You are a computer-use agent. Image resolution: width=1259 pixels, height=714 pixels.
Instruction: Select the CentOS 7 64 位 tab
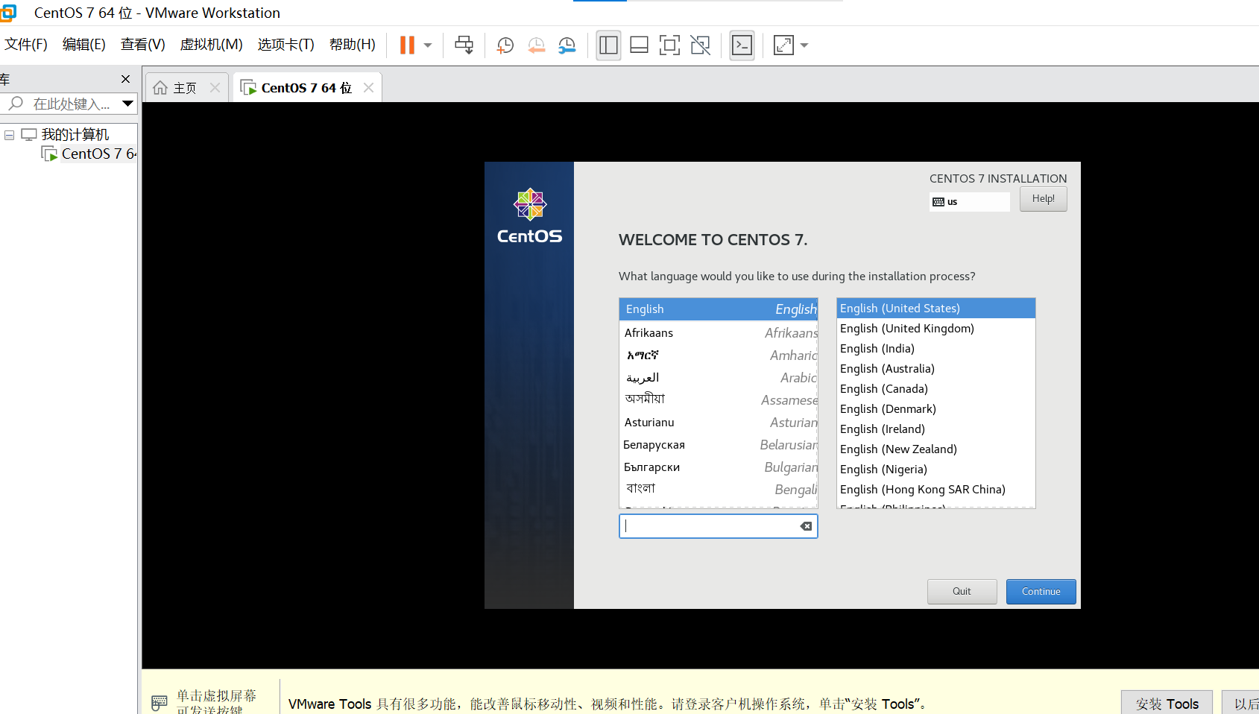(306, 88)
